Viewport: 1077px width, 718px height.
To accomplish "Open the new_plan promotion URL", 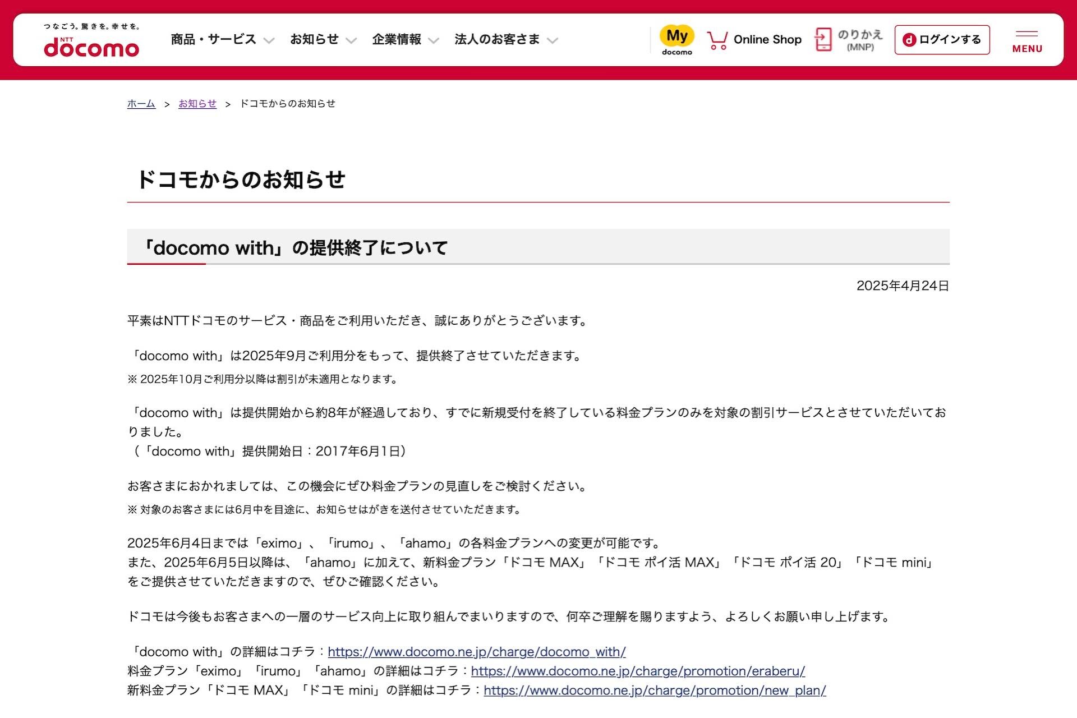I will click(655, 691).
